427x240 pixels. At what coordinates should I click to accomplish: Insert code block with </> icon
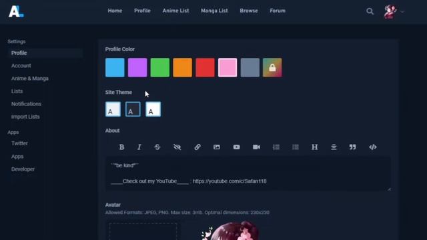373,147
